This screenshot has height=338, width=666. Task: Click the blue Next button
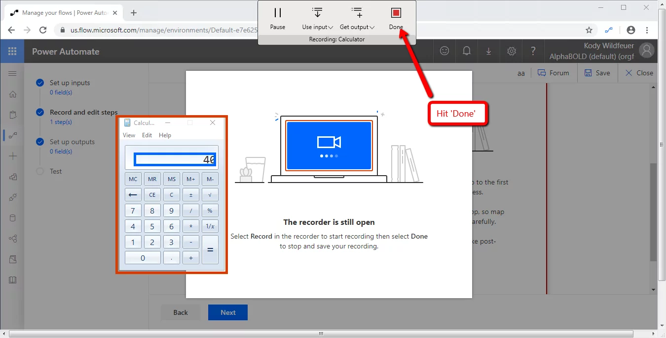(x=228, y=312)
